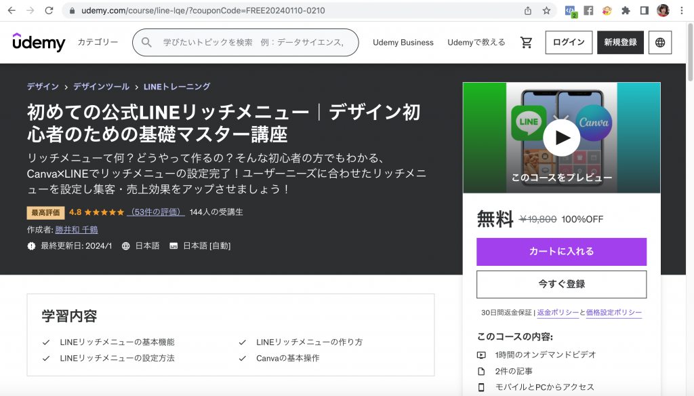
Task: Open instructor 勝井和 千鶴 profile
Action: tap(77, 229)
